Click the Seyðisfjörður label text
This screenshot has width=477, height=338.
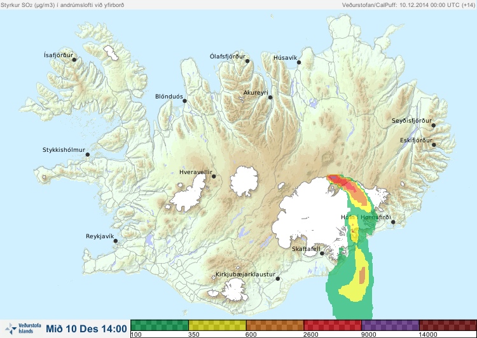tap(412, 121)
